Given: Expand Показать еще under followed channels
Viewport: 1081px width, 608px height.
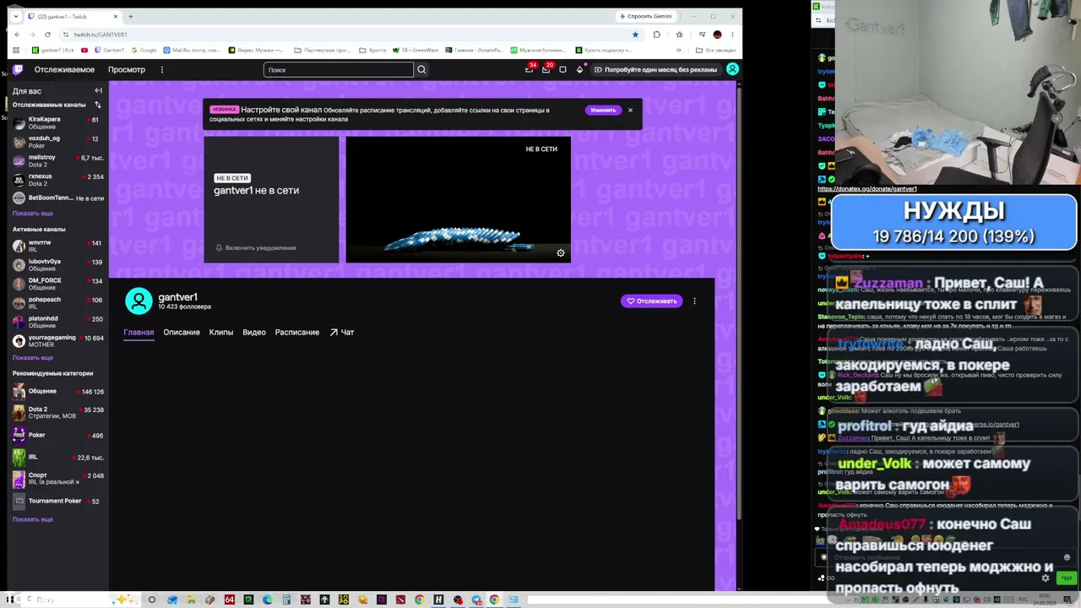Looking at the screenshot, I should [x=33, y=213].
